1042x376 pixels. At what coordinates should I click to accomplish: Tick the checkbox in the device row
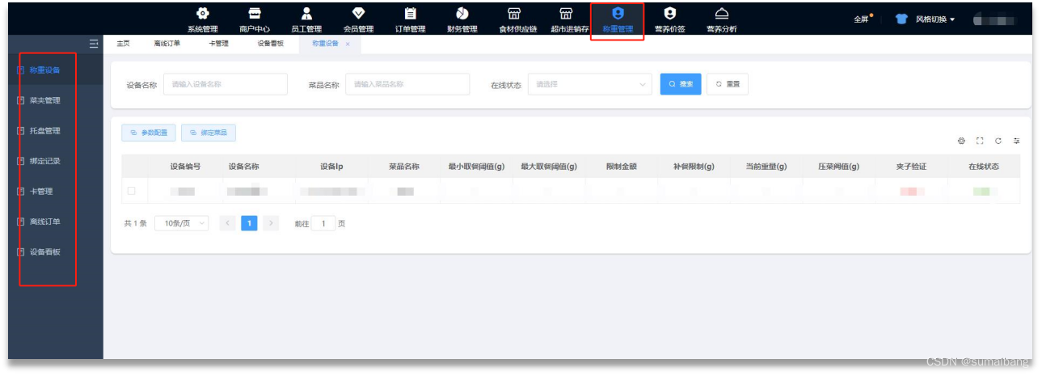pos(131,191)
